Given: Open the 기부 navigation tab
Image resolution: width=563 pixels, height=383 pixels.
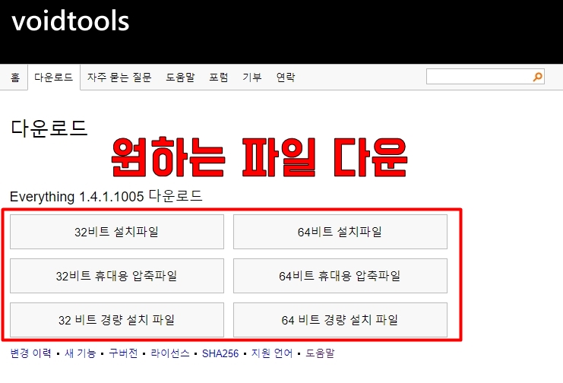Looking at the screenshot, I should tap(252, 78).
